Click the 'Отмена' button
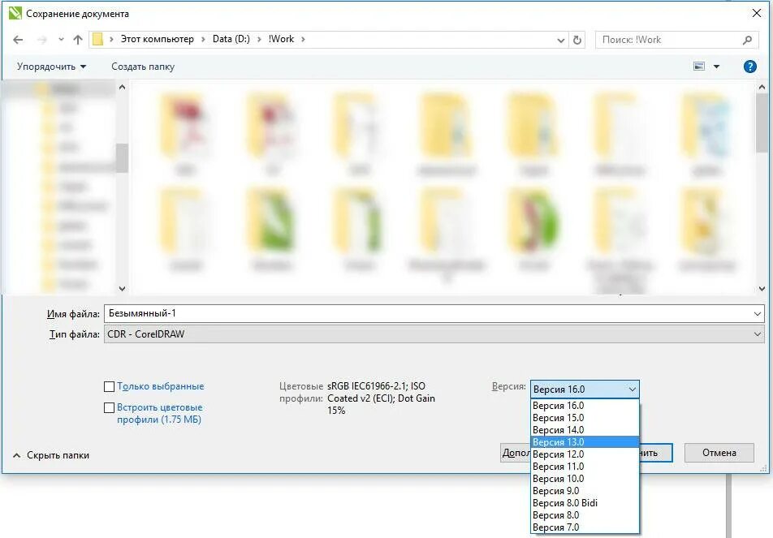This screenshot has width=773, height=538. pos(719,453)
